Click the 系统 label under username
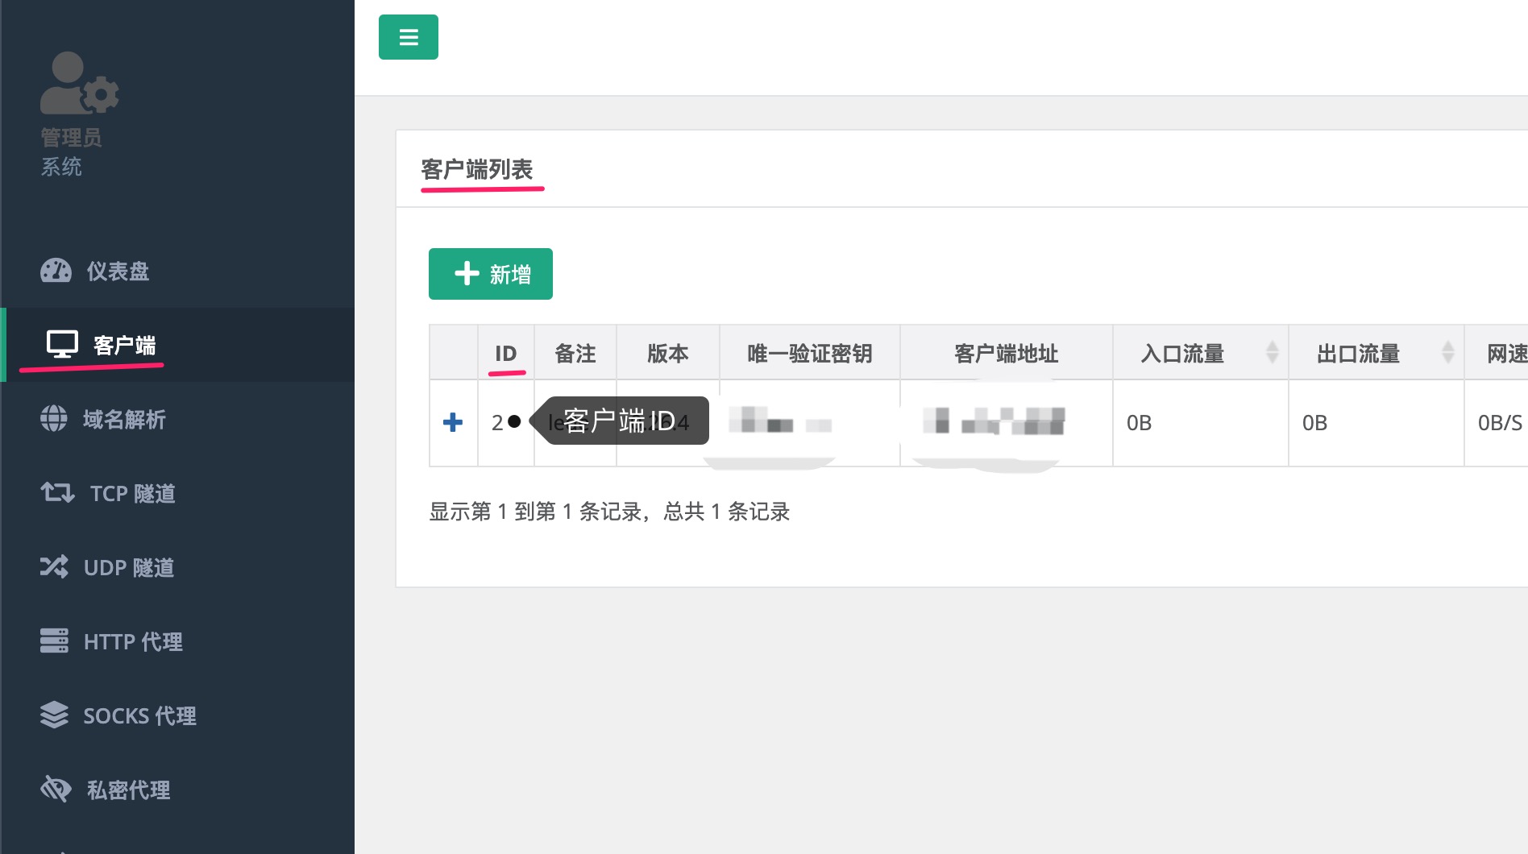The image size is (1528, 854). 61,167
